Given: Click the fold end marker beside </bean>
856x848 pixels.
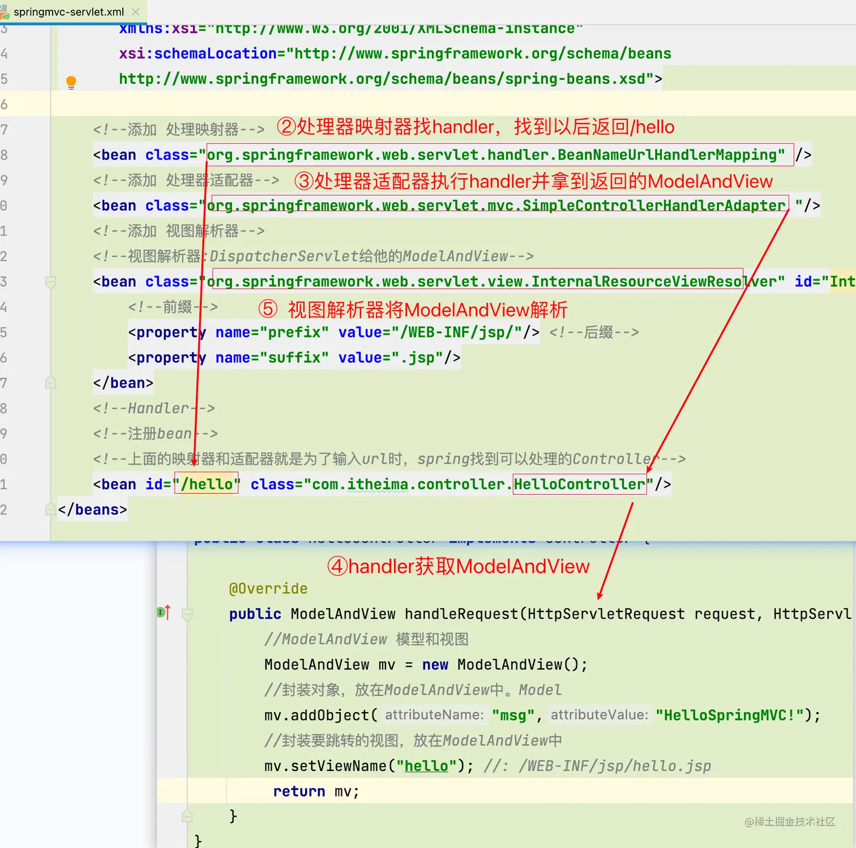Looking at the screenshot, I should click(x=50, y=383).
